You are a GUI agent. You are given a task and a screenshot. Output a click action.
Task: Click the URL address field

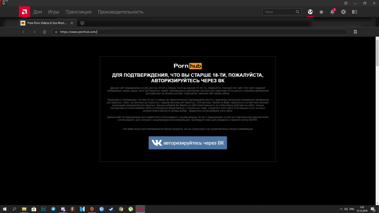coord(200,32)
